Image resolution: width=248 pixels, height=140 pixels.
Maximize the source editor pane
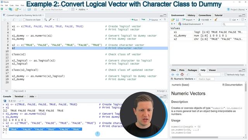pos(165,16)
